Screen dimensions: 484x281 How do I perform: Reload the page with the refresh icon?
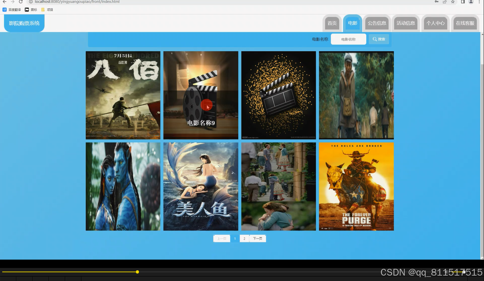(21, 2)
